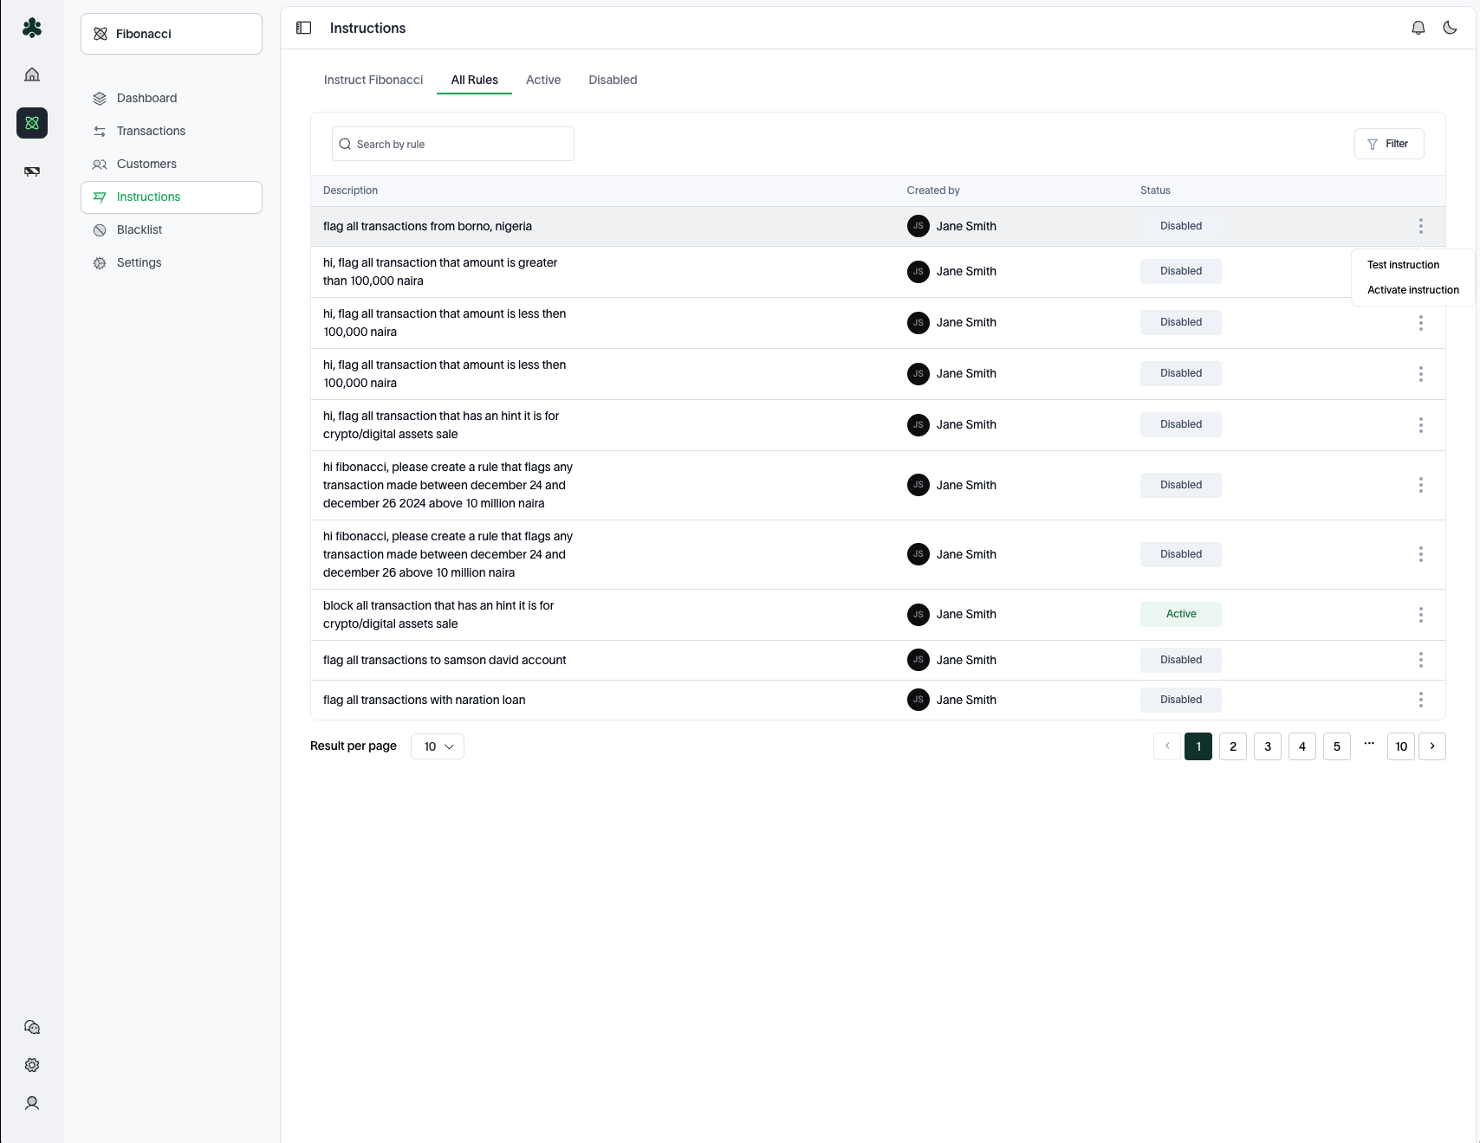Open the Fibonacci workspace selector
This screenshot has height=1143, width=1480.
coord(172,34)
